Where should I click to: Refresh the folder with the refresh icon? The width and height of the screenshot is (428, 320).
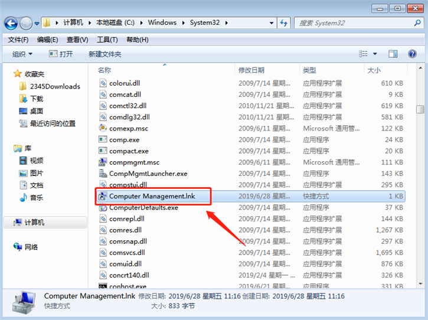click(x=284, y=23)
